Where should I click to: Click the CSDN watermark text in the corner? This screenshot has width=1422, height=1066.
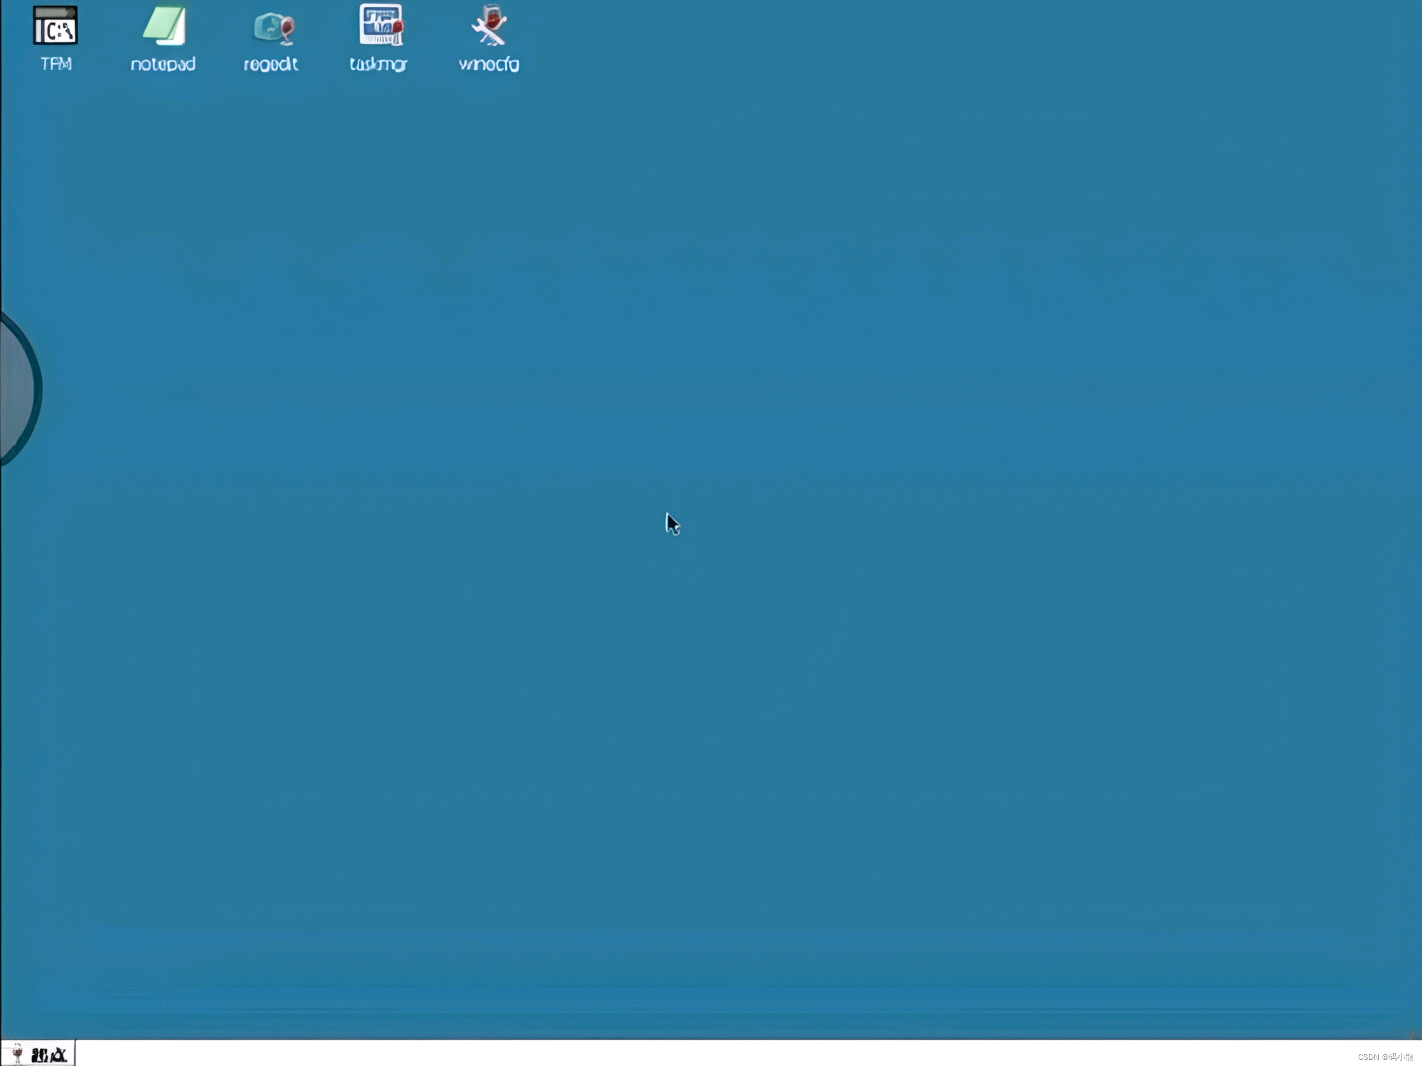tap(1385, 1057)
